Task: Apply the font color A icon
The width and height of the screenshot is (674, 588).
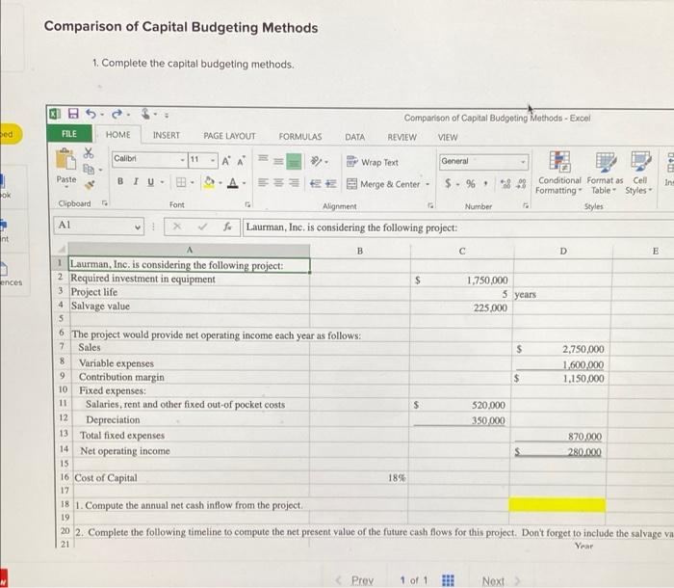Action: click(x=233, y=183)
